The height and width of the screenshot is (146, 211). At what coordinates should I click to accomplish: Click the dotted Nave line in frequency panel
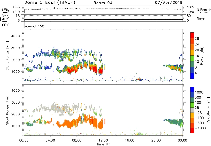tap(103, 16)
